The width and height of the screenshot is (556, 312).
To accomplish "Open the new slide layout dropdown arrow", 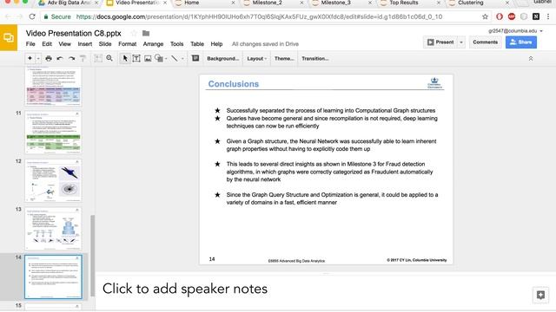I will 38,59.
